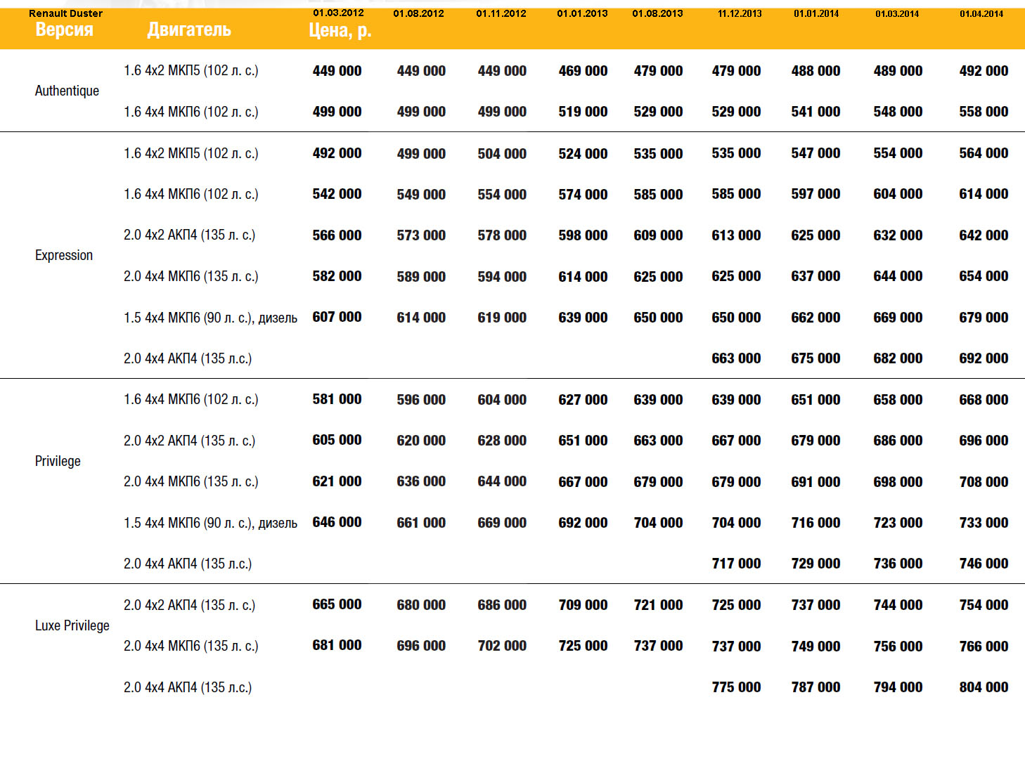Click price 654 000 in Expression 2.0 4x4 МКП6 row
1025x773 pixels.
click(x=984, y=276)
